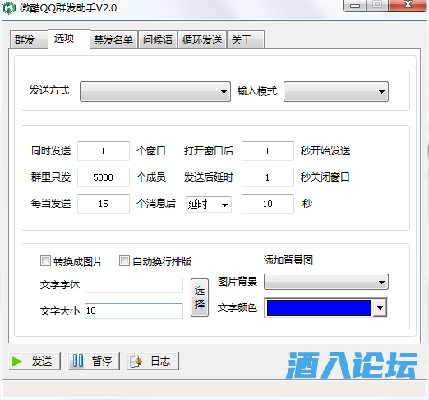The image size is (429, 400).
Task: Open the 图片背景 dropdown list
Action: coord(326,282)
